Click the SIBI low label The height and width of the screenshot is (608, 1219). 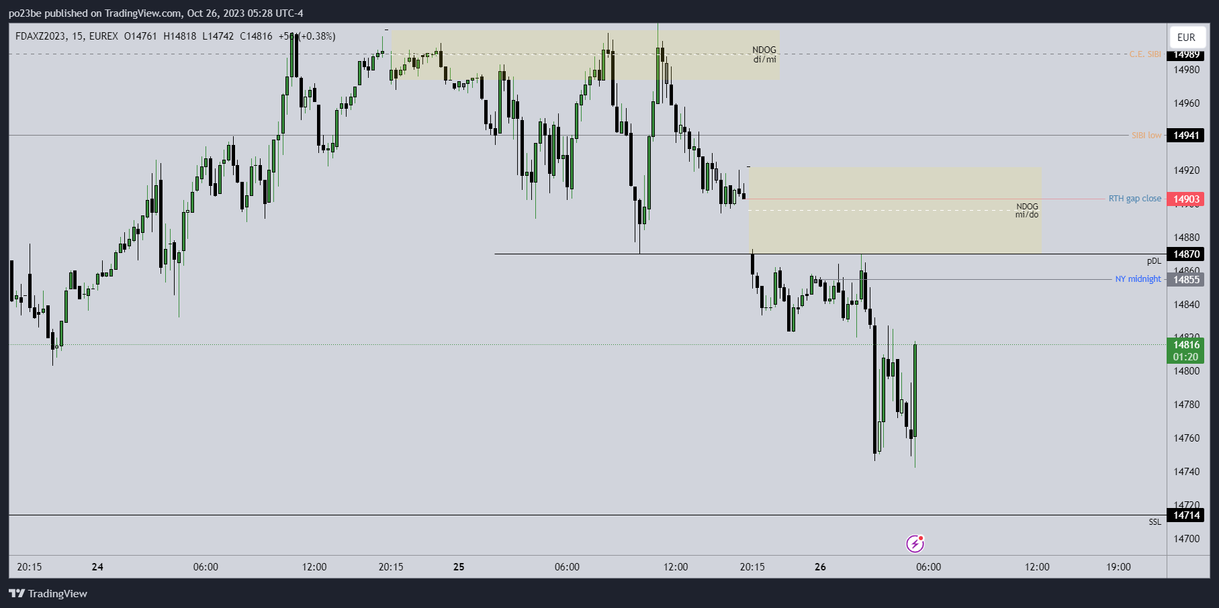pos(1146,136)
